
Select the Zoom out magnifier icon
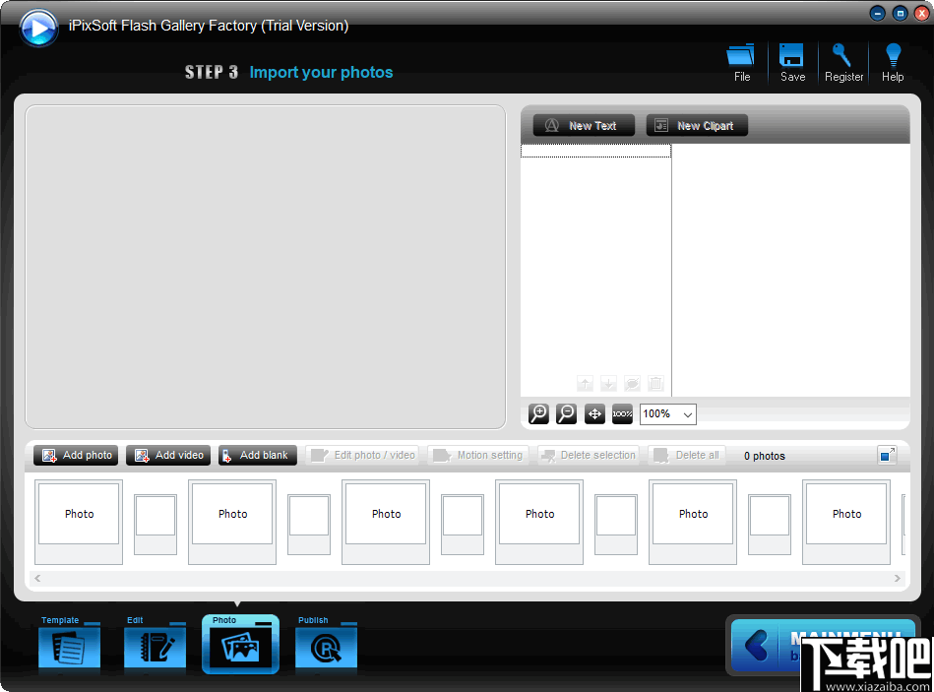(566, 413)
